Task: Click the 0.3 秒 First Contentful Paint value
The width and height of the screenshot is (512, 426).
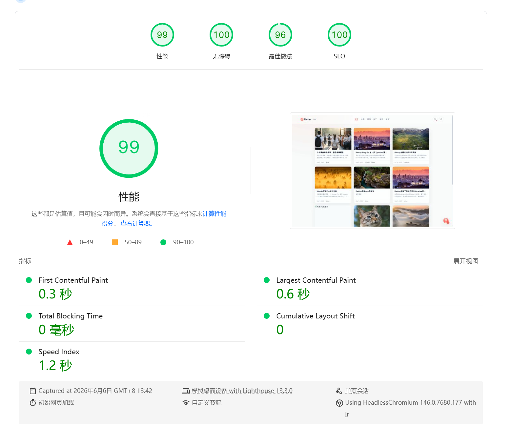Action: point(55,294)
